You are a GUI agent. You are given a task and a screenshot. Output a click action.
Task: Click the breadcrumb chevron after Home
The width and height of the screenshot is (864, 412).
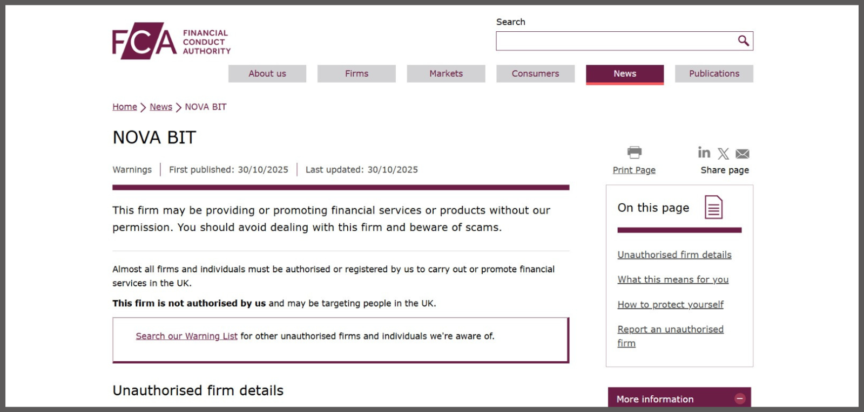click(142, 107)
